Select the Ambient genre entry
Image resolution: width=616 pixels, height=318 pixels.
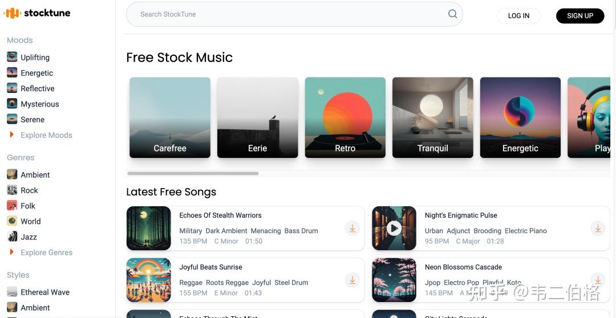[35, 175]
